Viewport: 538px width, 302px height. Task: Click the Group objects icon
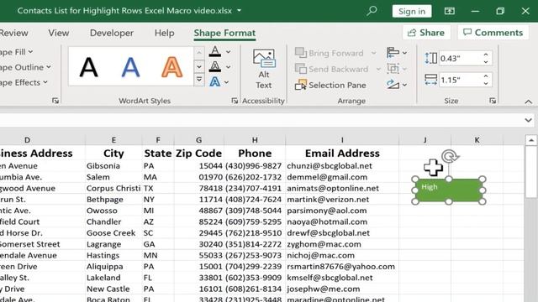[393, 69]
